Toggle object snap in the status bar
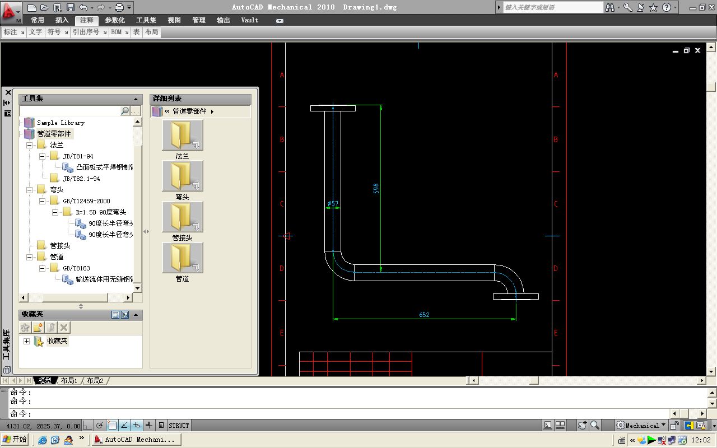 (x=113, y=426)
